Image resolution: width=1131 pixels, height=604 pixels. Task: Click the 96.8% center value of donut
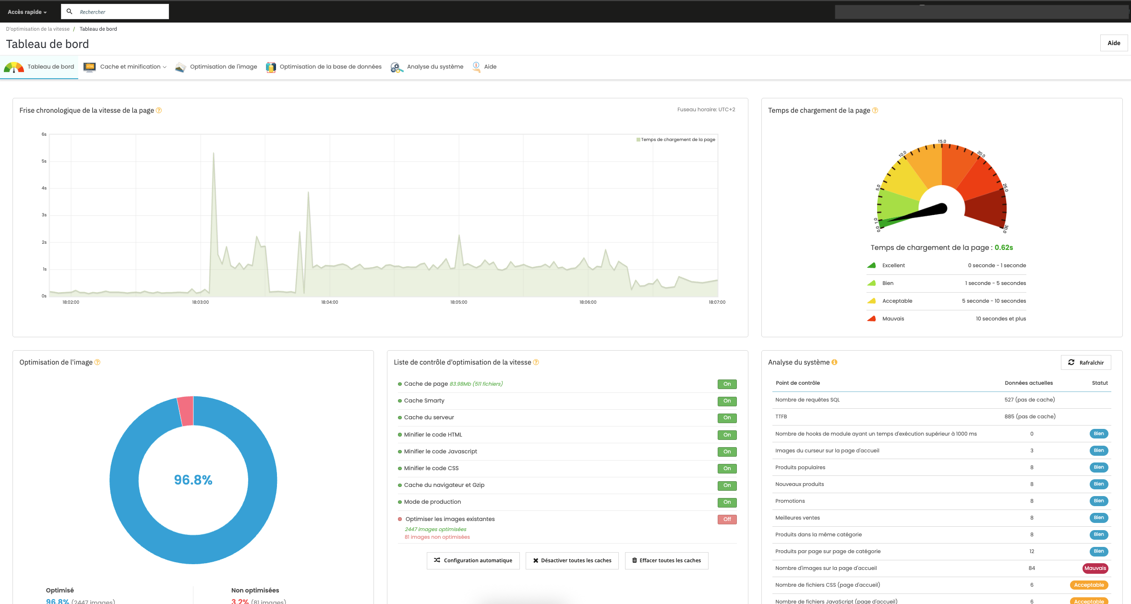[193, 480]
